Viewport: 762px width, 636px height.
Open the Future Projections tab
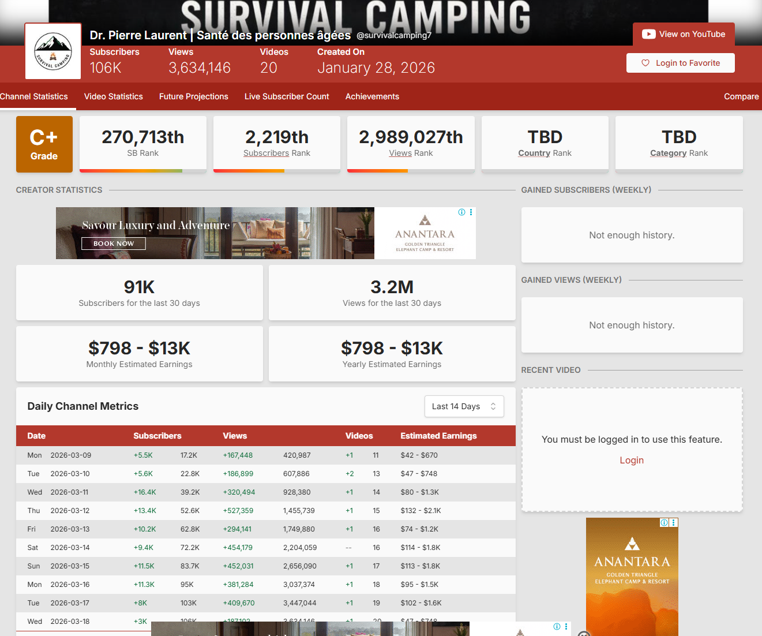pyautogui.click(x=193, y=96)
